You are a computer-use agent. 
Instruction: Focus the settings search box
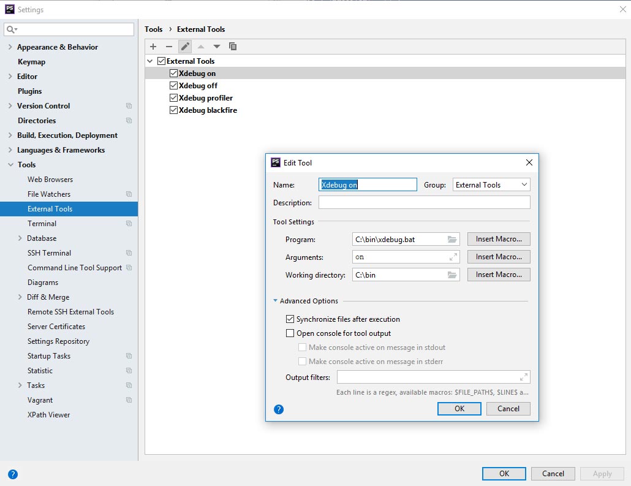pos(69,29)
